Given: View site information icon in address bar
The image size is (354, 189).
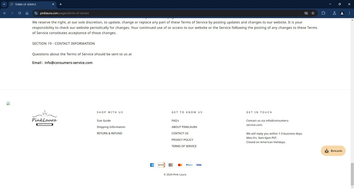Looking at the screenshot, I should coord(36,13).
